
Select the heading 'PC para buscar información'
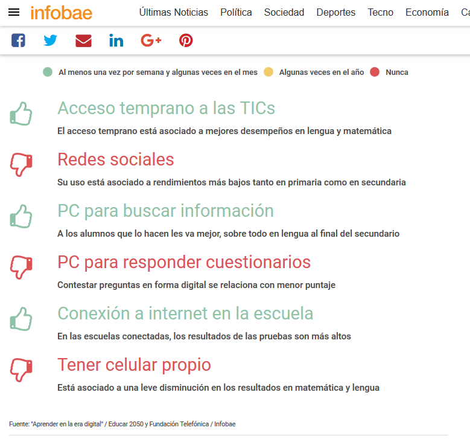166,211
